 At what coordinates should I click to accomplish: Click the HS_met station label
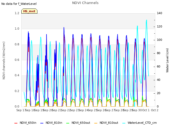pyautogui.click(x=29, y=11)
